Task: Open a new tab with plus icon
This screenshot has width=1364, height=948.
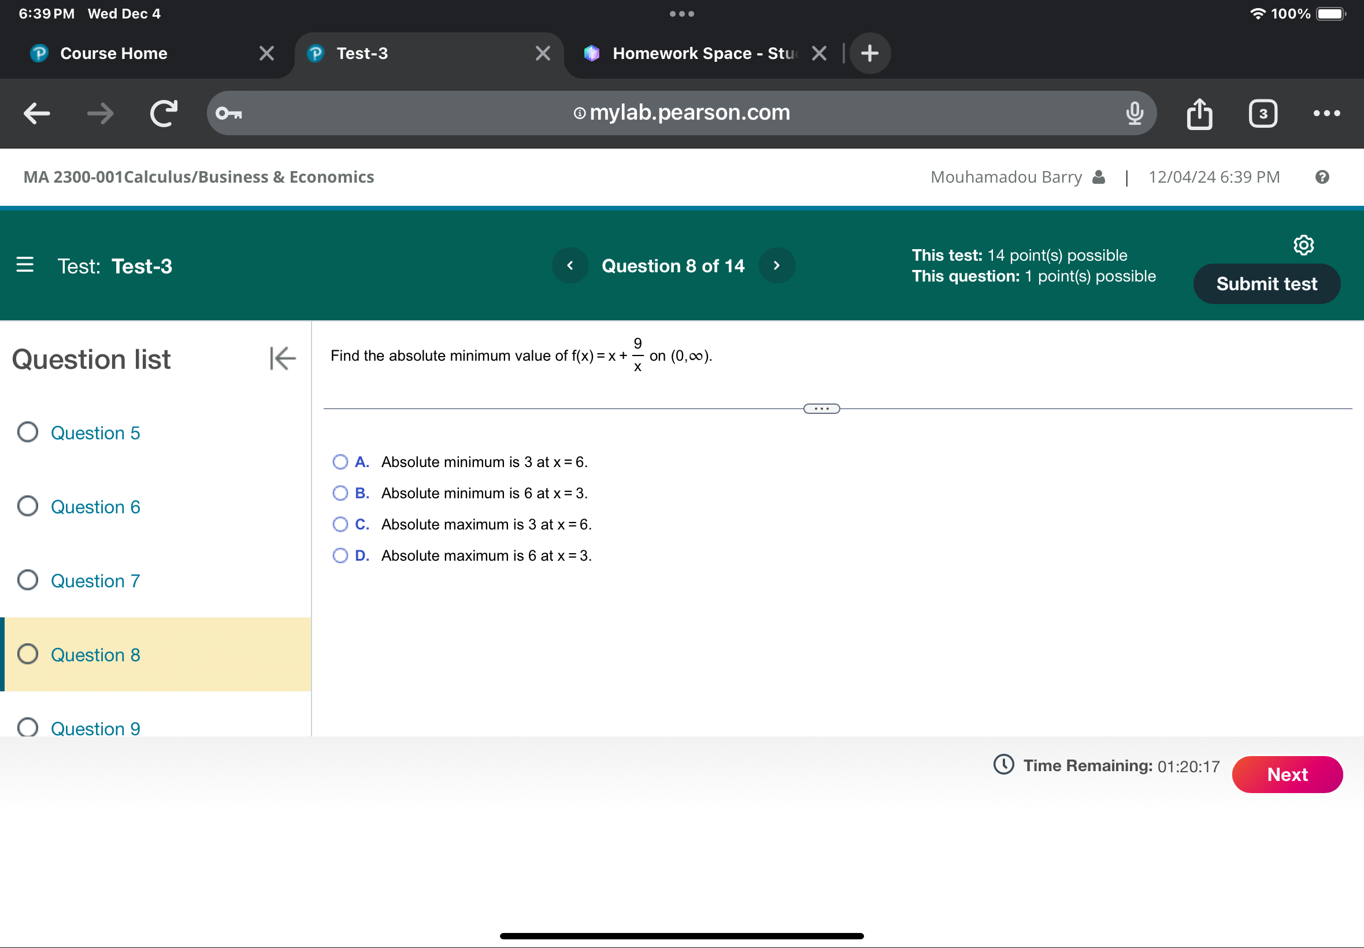Action: [870, 53]
